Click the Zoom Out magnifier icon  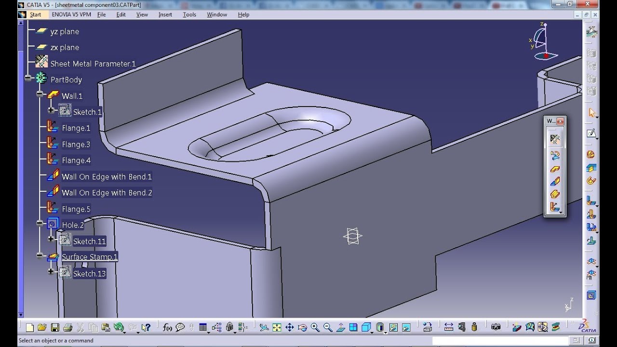pos(327,327)
